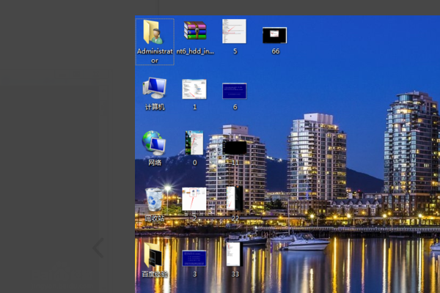Click the white image file named 2

click(x=194, y=199)
